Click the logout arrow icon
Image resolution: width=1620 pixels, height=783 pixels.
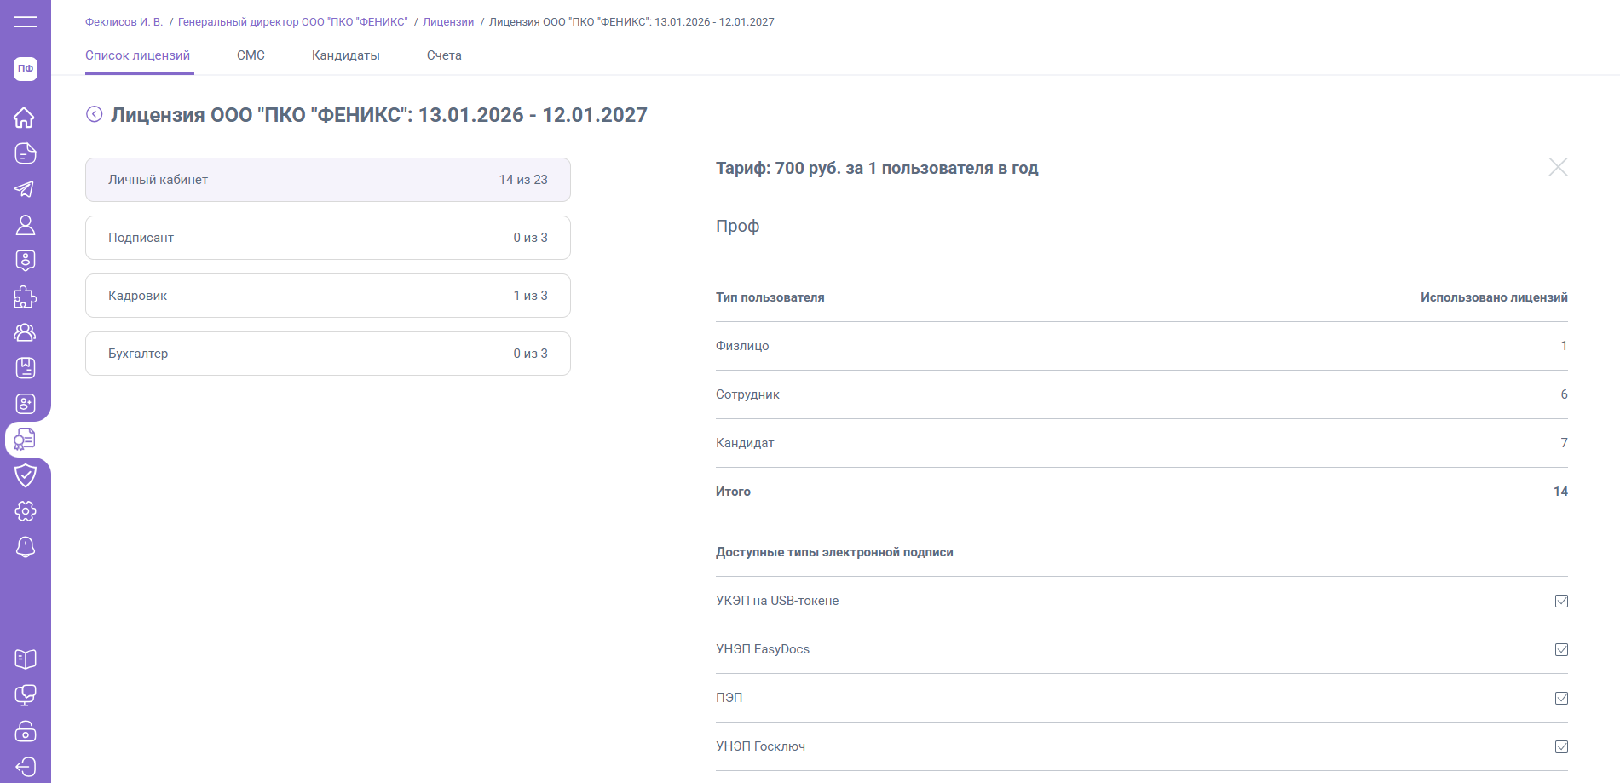point(25,767)
